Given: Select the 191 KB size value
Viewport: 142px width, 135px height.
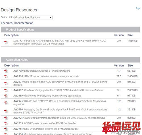Looking at the screenshot, I should [x=131, y=110].
